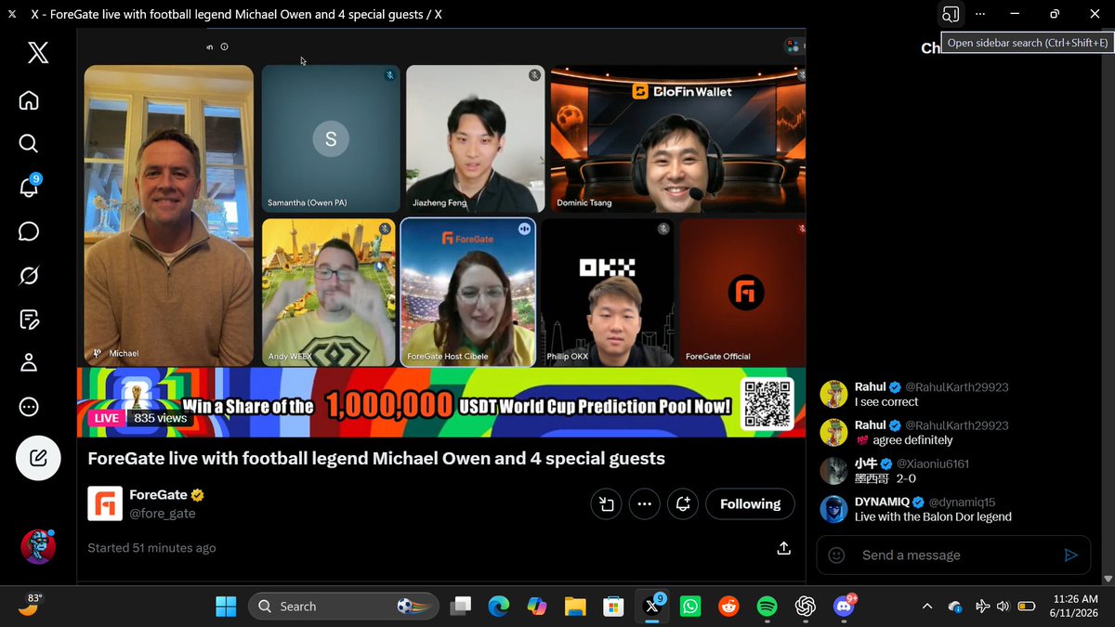Click the X logo in the sidebar

tap(38, 53)
